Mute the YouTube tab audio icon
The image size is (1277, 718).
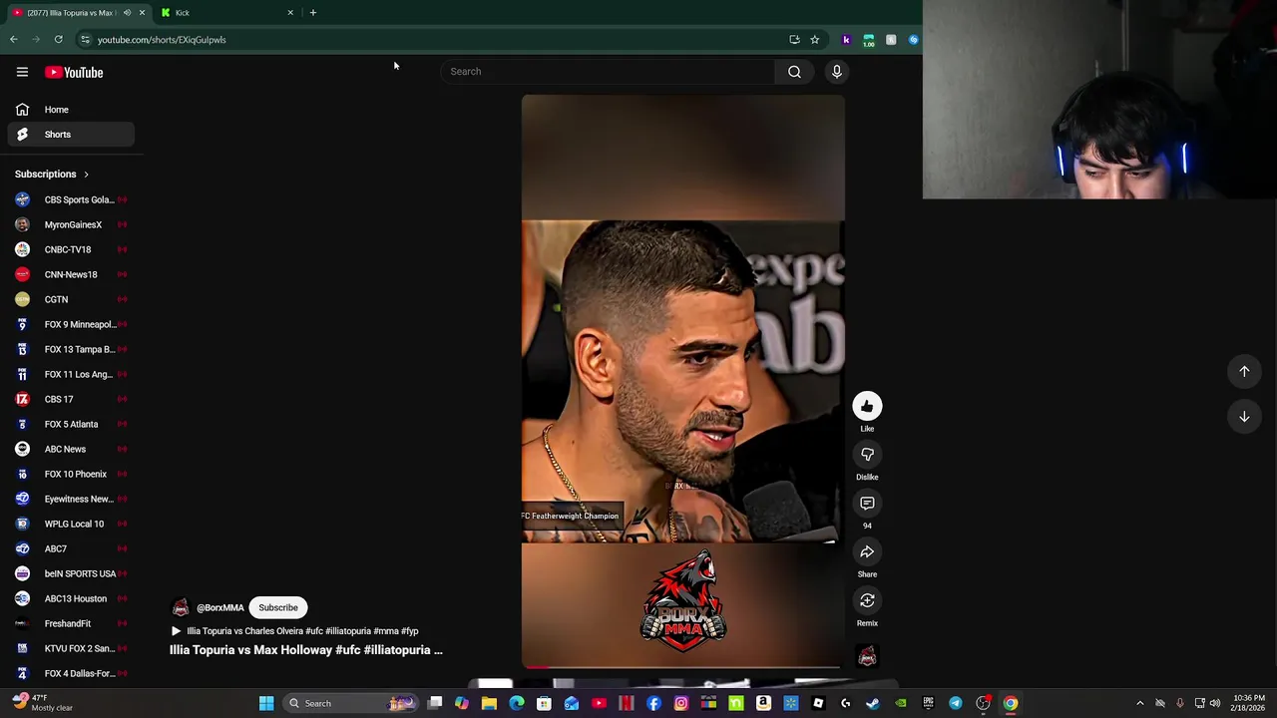(x=127, y=13)
